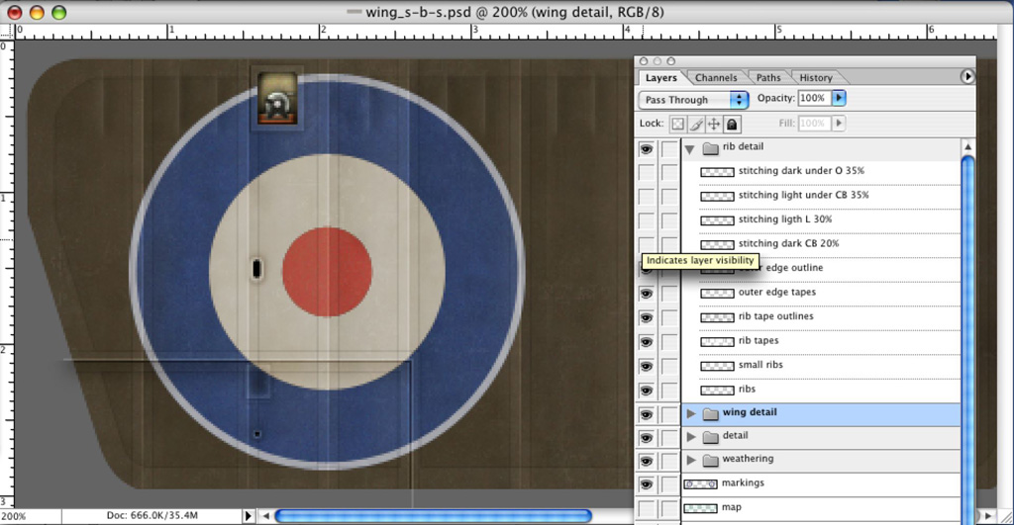Hide small ribs layer
This screenshot has height=525, width=1014.
tap(646, 366)
